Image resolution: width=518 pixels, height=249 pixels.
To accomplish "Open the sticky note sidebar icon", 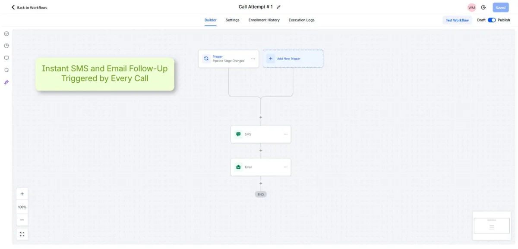I will click(6, 70).
